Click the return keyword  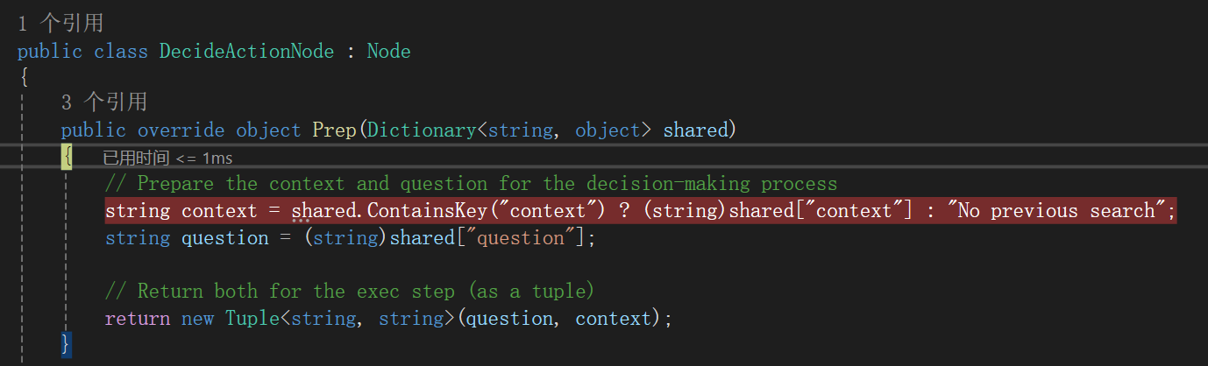tap(137, 319)
